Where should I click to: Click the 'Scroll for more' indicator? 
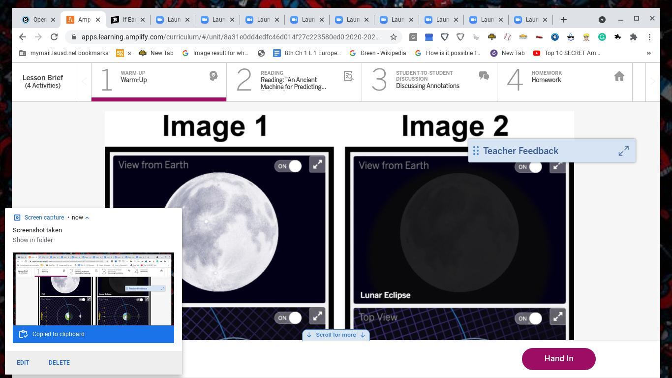[336, 335]
